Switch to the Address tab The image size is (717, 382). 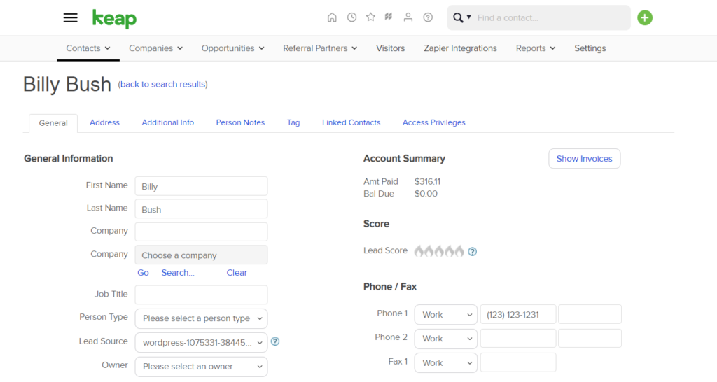pos(104,122)
